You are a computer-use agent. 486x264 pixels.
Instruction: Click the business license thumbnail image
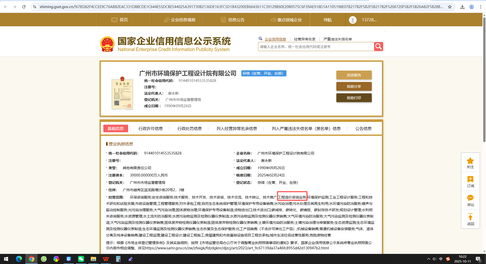122,94
